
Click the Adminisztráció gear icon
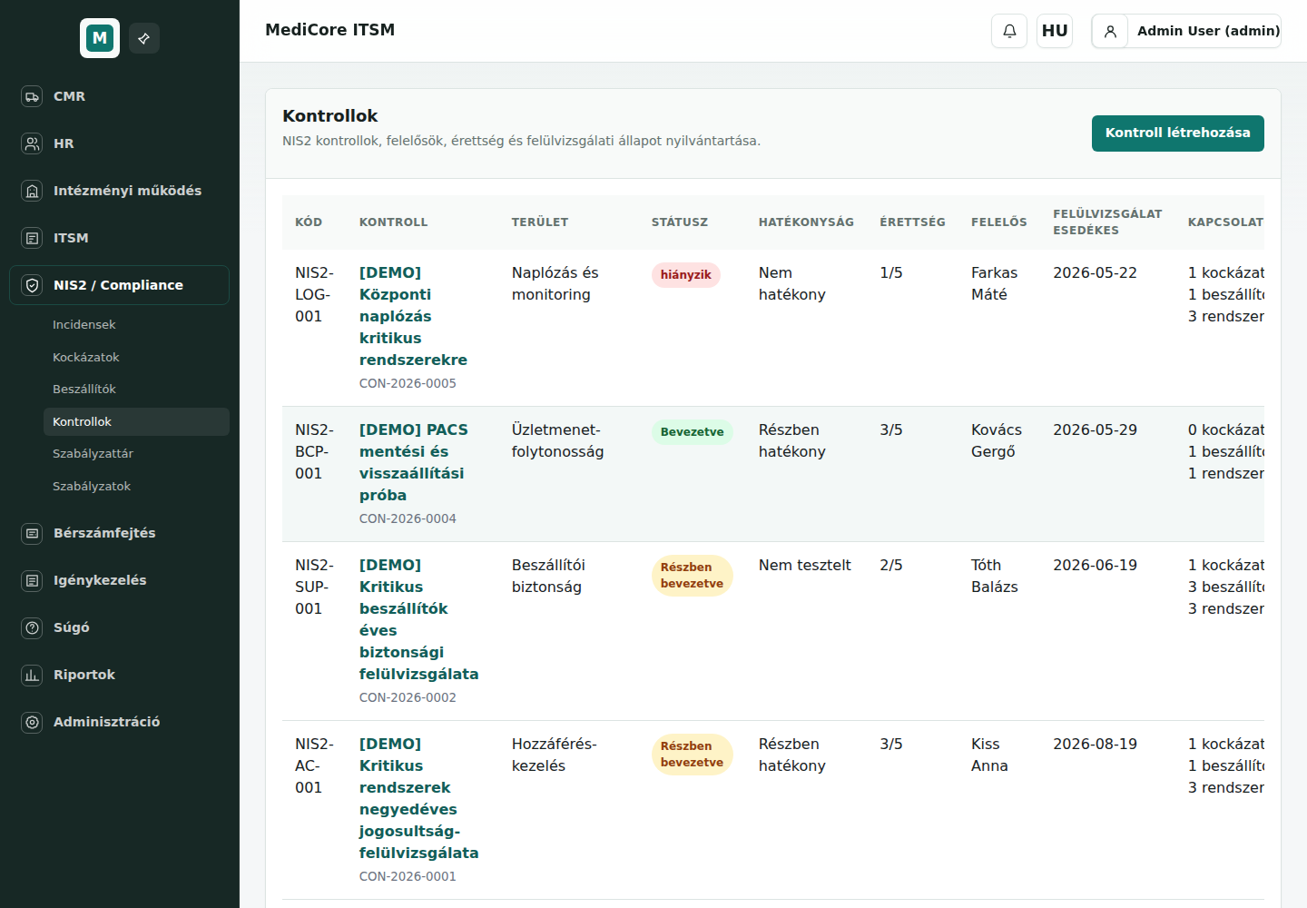pos(32,722)
